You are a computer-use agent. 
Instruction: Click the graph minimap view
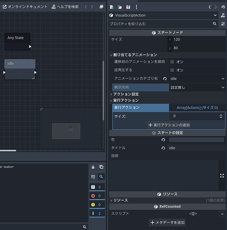click(x=71, y=128)
